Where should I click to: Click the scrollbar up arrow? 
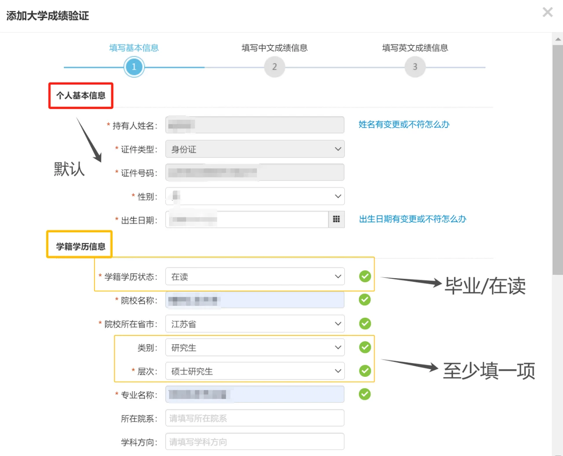coord(558,39)
